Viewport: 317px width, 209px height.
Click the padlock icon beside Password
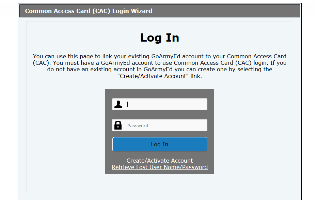(118, 125)
